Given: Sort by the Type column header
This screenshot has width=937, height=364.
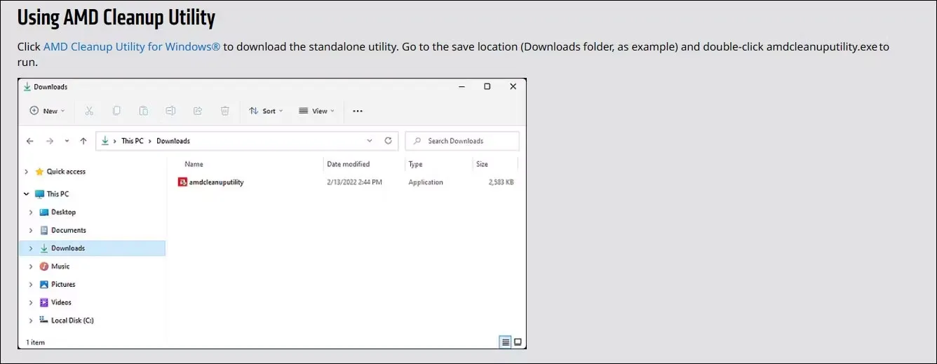Looking at the screenshot, I should (x=415, y=164).
